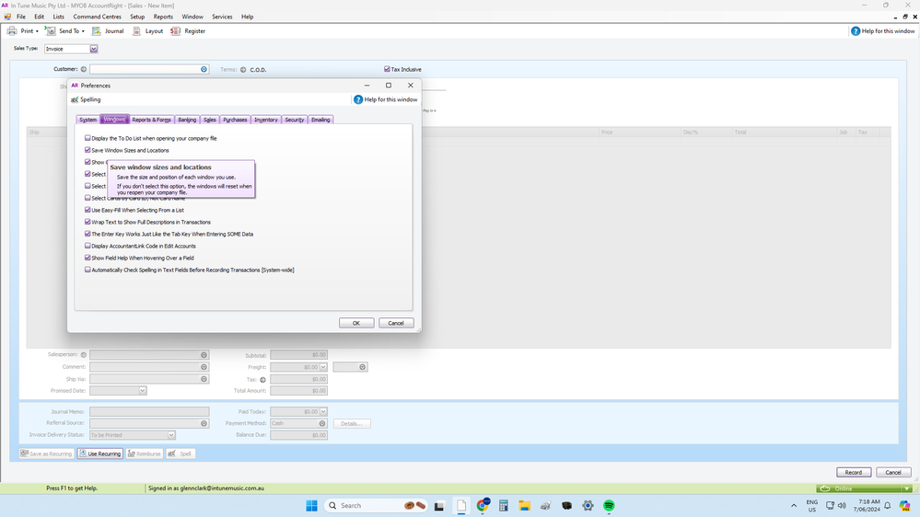Enable Automatically Check Spelling checkbox
920x517 pixels.
click(x=88, y=270)
